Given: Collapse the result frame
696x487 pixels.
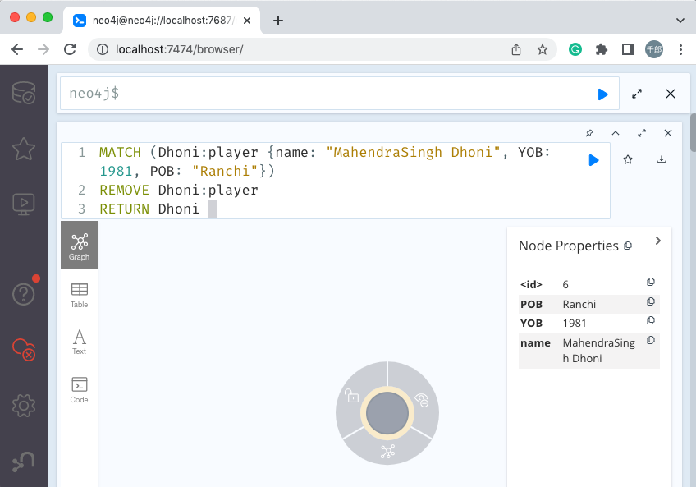Looking at the screenshot, I should coord(616,133).
